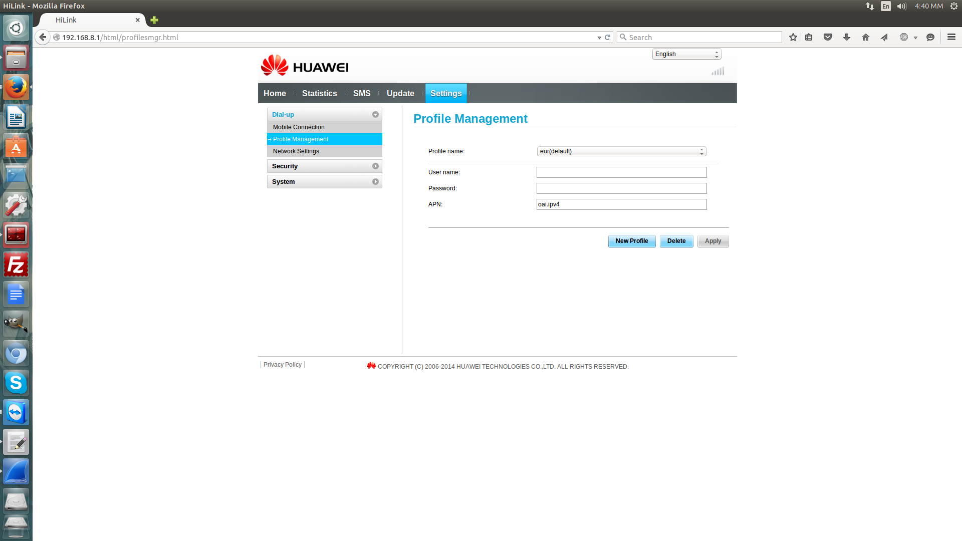Open Ubuntu Software Center icon
This screenshot has width=962, height=541.
pos(16,147)
